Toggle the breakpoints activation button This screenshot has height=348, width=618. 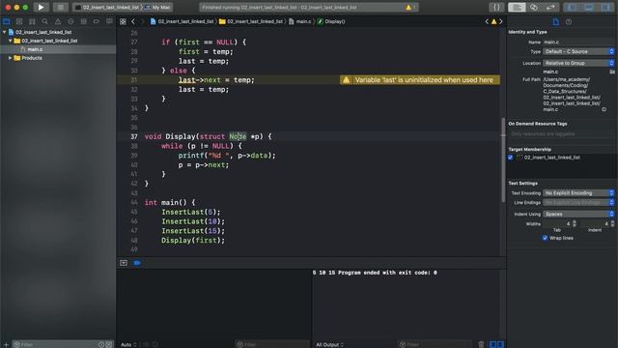tap(137, 263)
